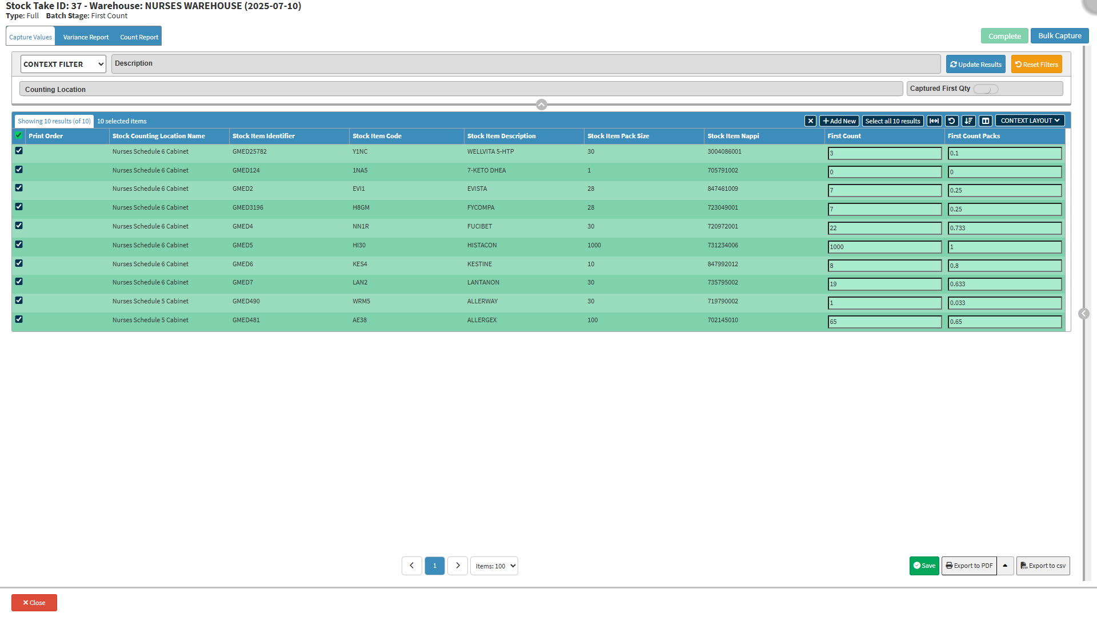The width and height of the screenshot is (1097, 617).
Task: Open the Items: 100 page size dropdown
Action: click(494, 566)
